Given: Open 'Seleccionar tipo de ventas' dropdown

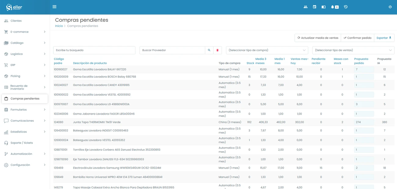Looking at the screenshot, I should tap(353, 50).
